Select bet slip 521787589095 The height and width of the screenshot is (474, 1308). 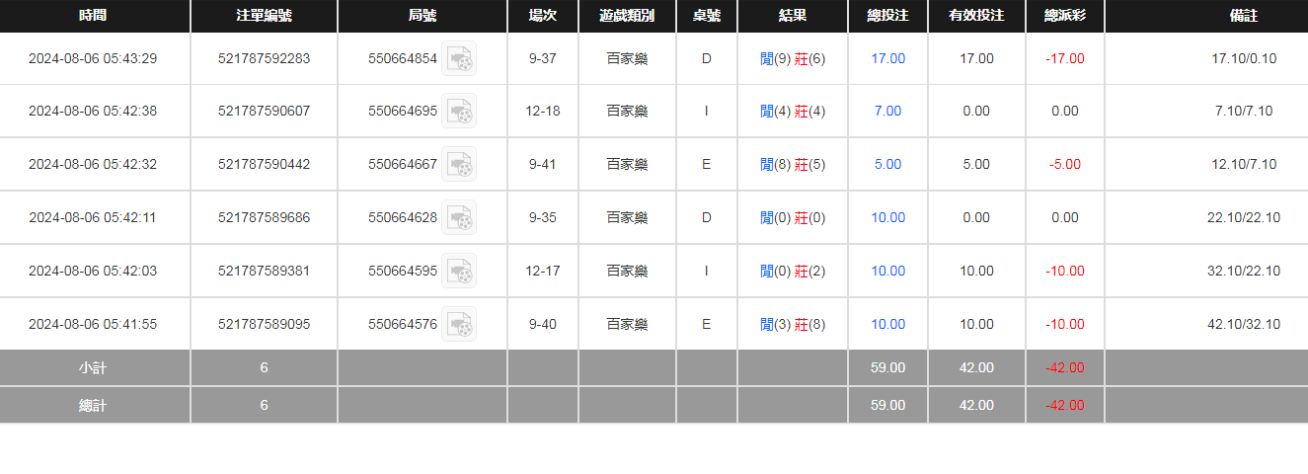[264, 324]
